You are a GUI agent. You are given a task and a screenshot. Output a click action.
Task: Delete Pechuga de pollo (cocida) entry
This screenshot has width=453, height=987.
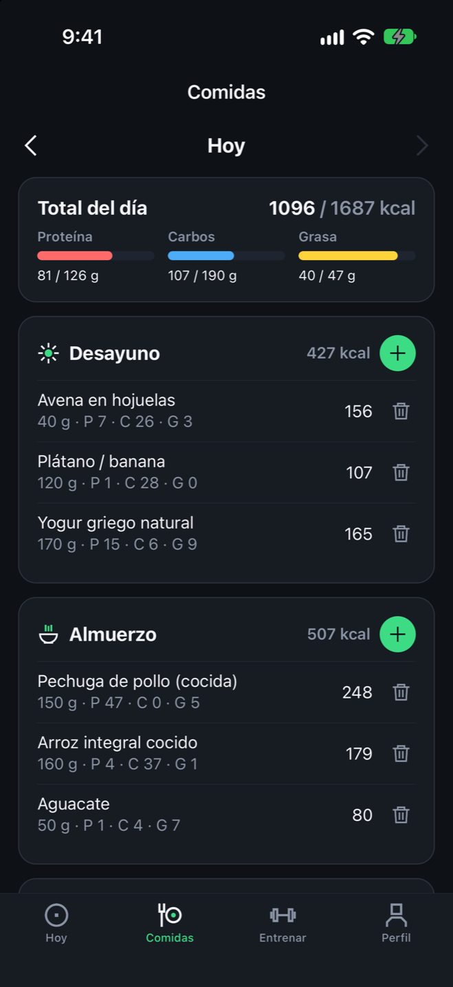[x=401, y=692]
